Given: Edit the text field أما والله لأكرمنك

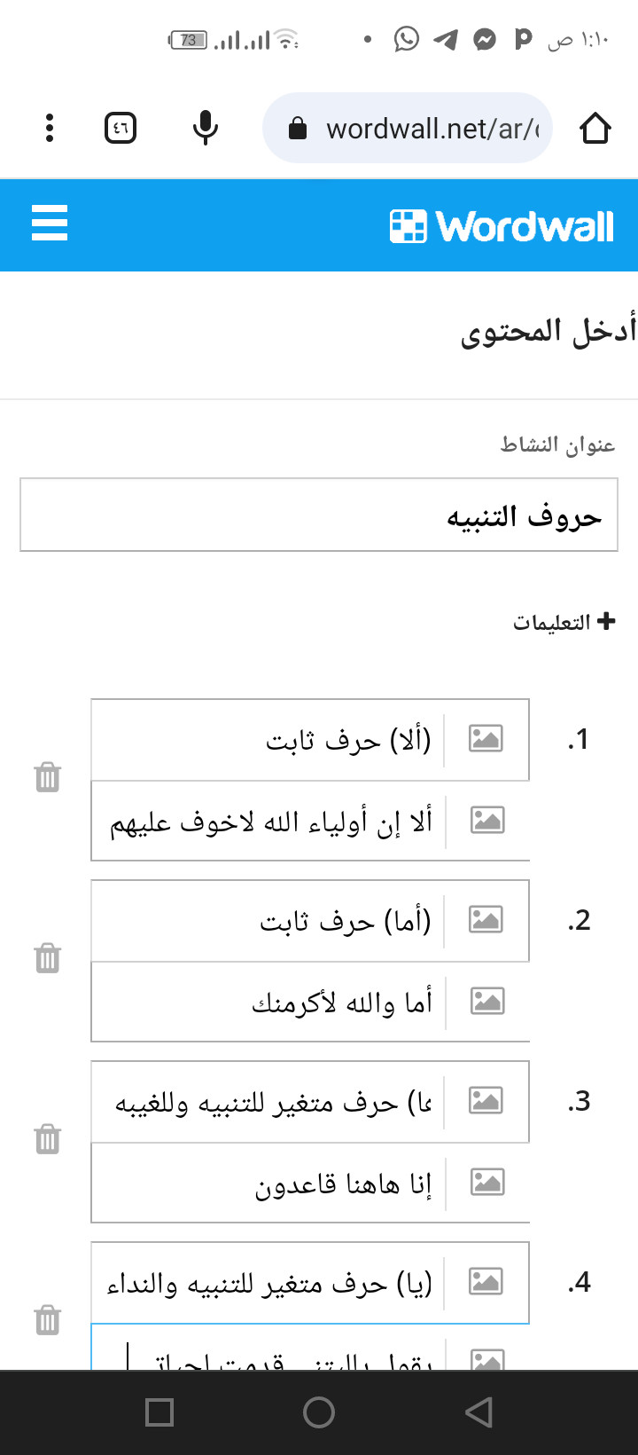Looking at the screenshot, I should coord(268,1002).
